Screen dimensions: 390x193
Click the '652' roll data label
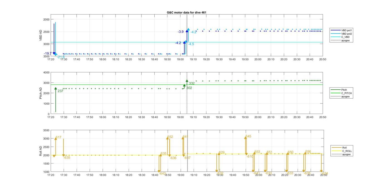(x=170, y=137)
